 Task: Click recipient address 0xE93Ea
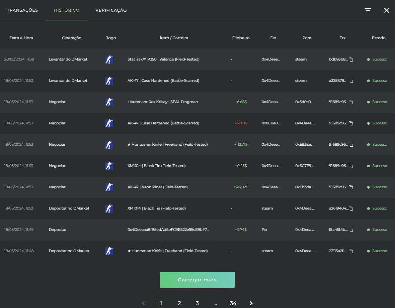(304, 144)
